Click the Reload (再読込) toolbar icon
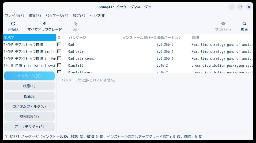The image size is (256, 143). (13, 24)
